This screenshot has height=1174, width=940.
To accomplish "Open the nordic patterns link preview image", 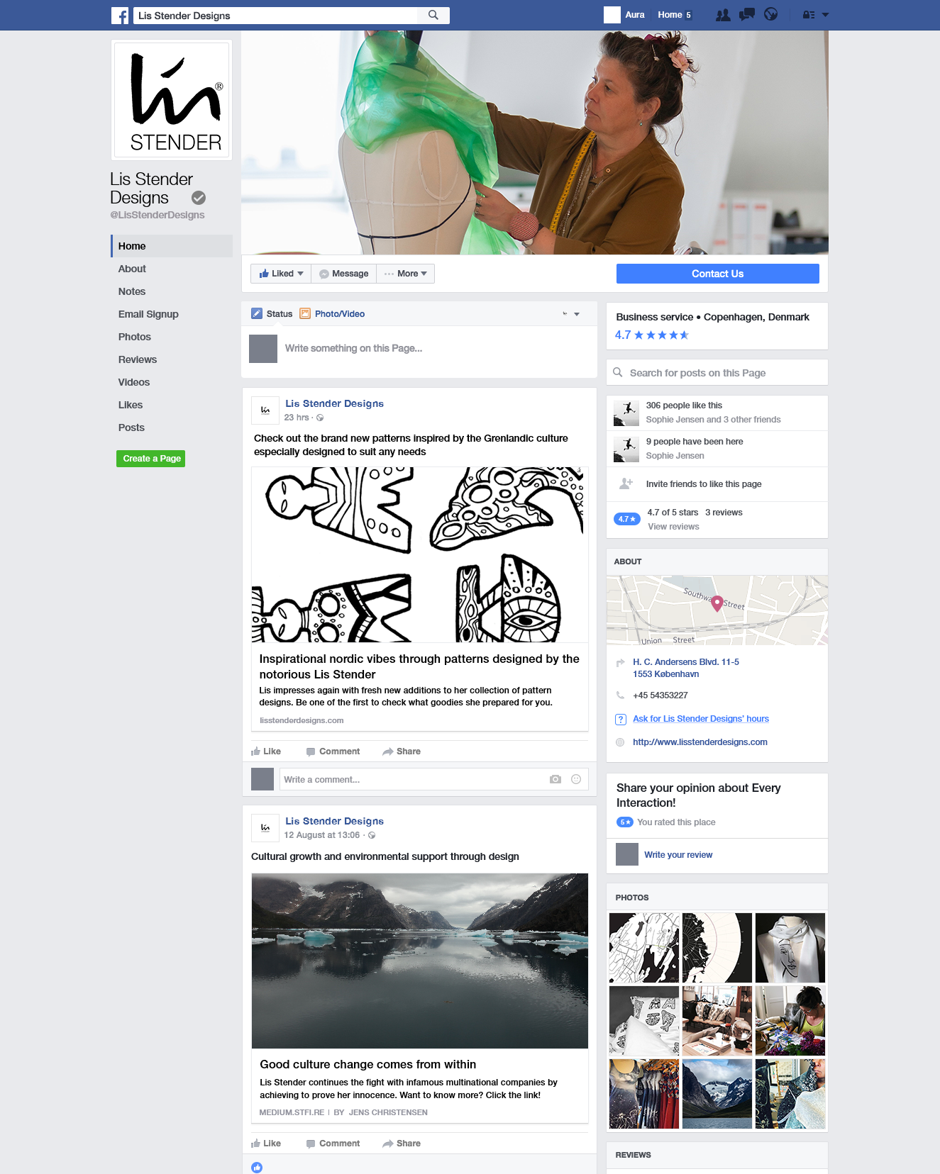I will 420,554.
